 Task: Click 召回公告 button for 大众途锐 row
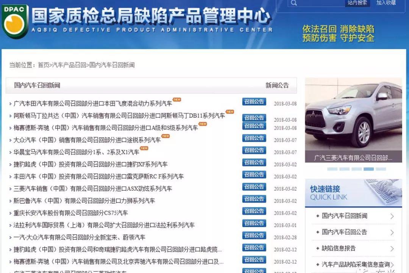[x=254, y=138]
